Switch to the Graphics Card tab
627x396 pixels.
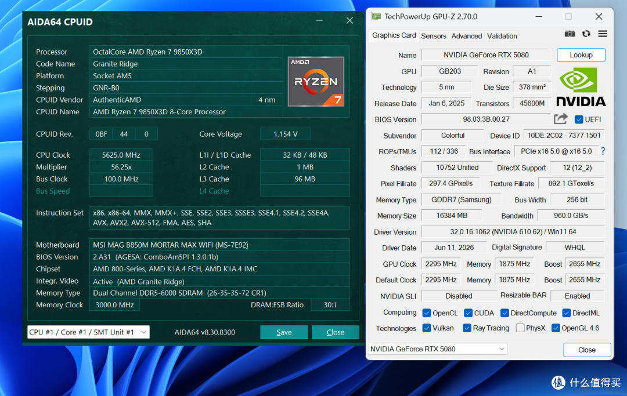pos(394,35)
